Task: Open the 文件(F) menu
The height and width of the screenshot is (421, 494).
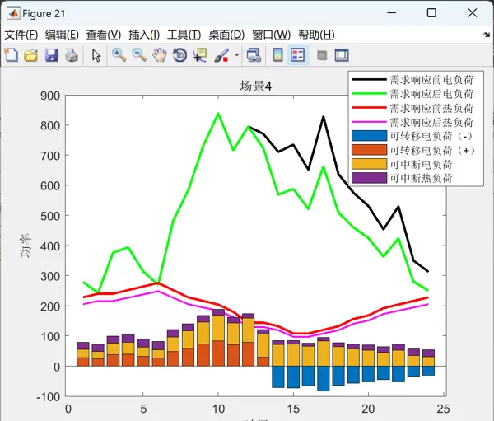Action: pyautogui.click(x=21, y=35)
